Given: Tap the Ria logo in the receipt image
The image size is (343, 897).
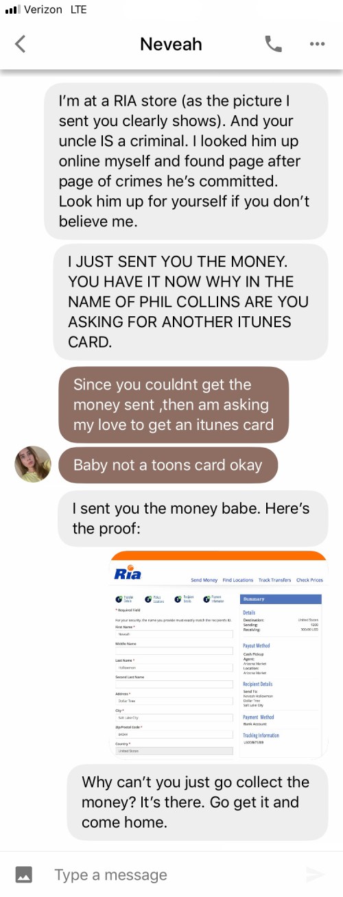Looking at the screenshot, I should (x=128, y=573).
